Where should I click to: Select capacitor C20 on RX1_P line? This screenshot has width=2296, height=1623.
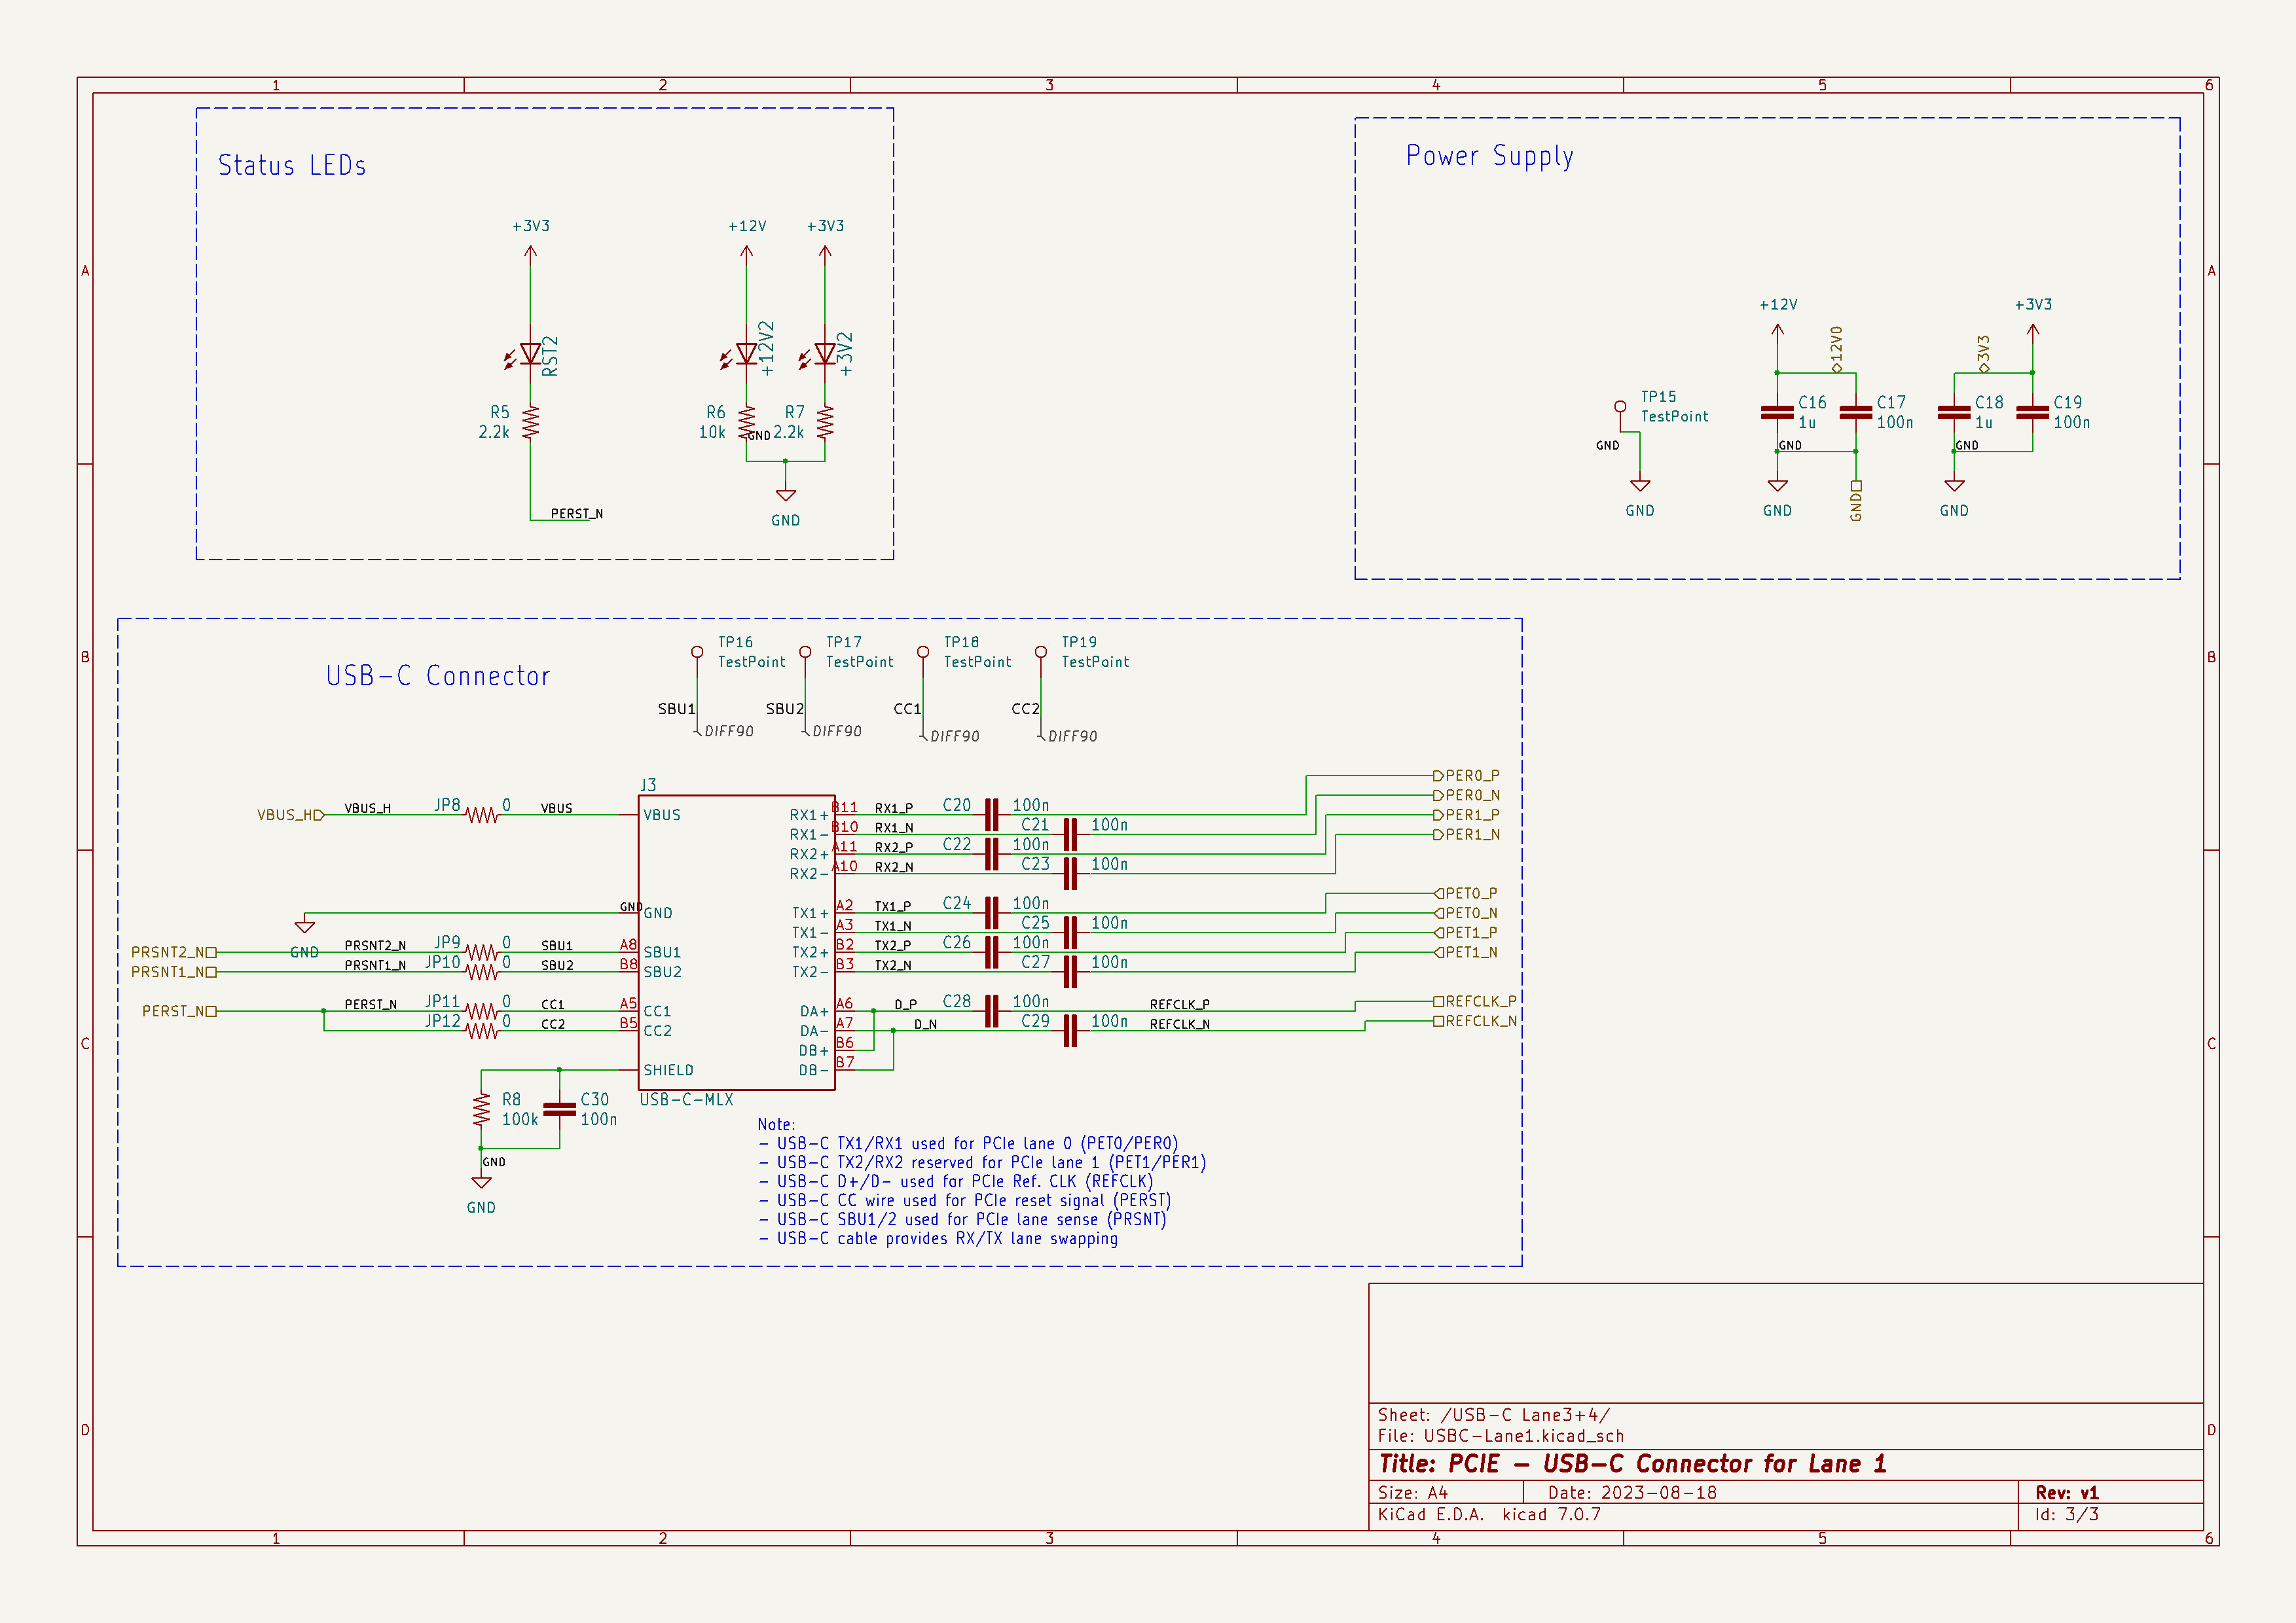tap(991, 815)
